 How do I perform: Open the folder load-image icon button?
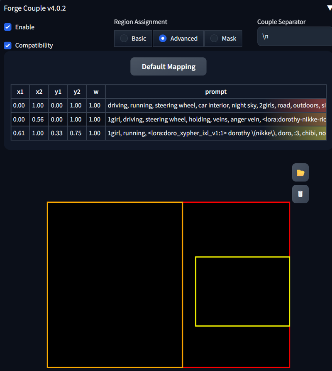pyautogui.click(x=300, y=172)
